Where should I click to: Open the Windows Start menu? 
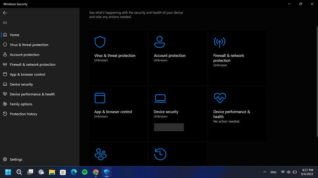point(8,172)
